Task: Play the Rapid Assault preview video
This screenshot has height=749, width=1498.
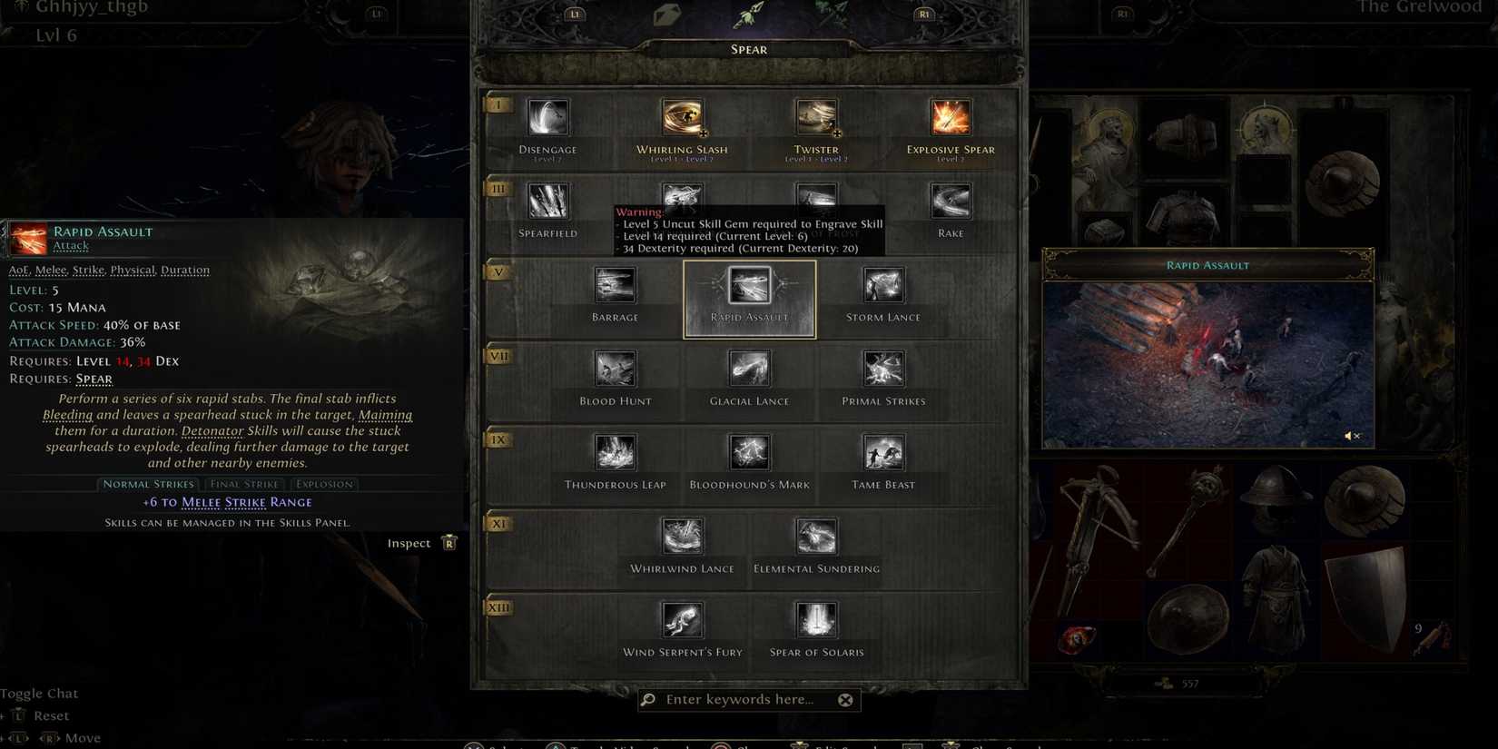Action: click(1207, 365)
